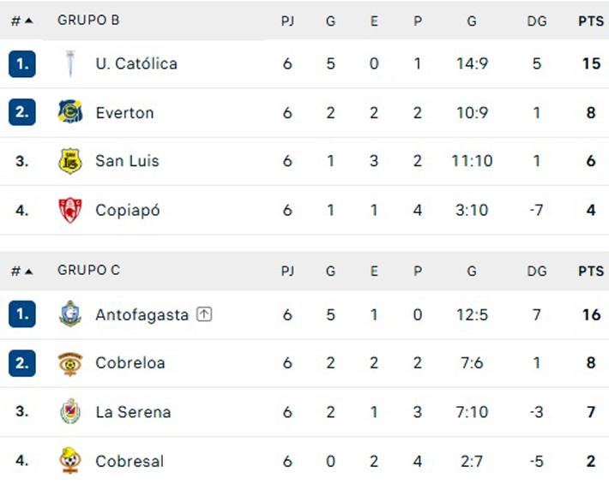Viewport: 609px width, 484px height.
Task: Open the Cobresal team link
Action: (x=130, y=461)
